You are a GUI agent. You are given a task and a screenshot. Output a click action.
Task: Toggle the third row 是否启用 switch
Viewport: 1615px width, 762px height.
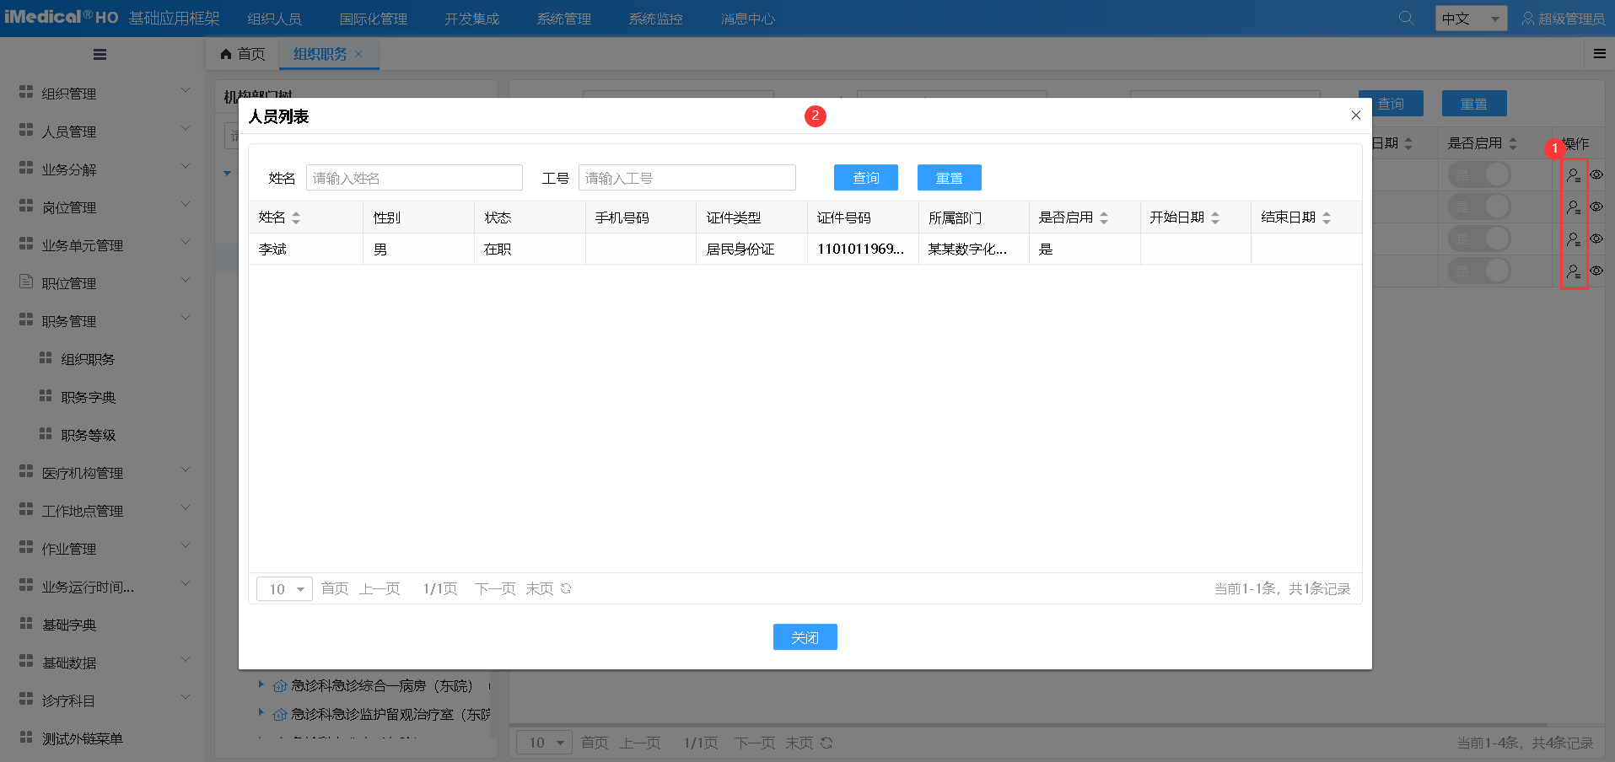1479,239
